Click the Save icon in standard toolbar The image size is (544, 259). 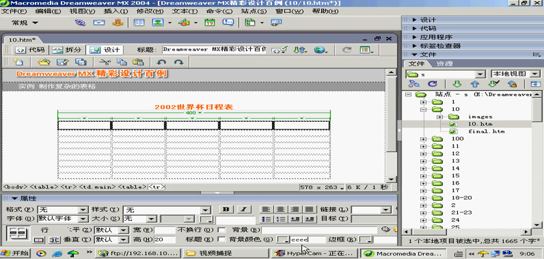pos(62,62)
